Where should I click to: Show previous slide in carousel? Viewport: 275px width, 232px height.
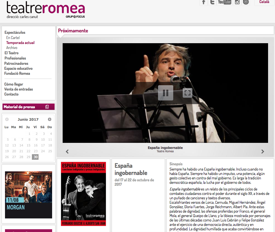67,151
